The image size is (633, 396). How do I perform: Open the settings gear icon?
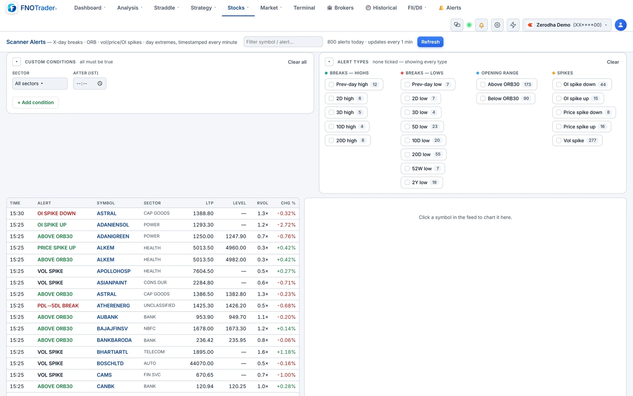(497, 25)
